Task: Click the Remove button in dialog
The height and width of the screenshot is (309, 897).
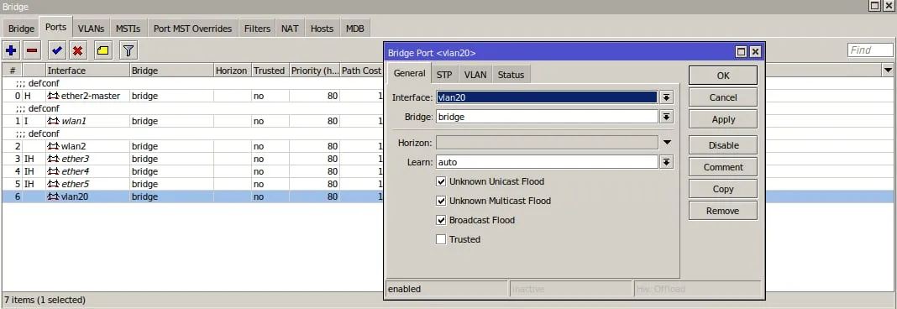Action: pyautogui.click(x=723, y=210)
